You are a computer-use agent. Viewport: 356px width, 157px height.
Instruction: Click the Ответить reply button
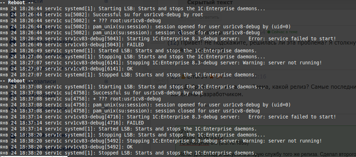pos(210,17)
